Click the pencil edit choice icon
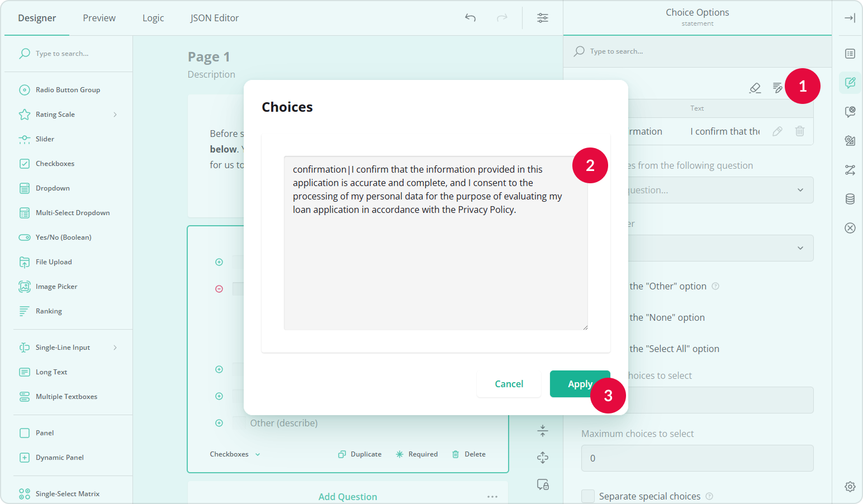 point(777,131)
